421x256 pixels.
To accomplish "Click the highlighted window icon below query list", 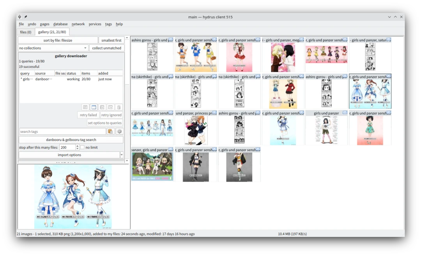I will click(x=94, y=107).
